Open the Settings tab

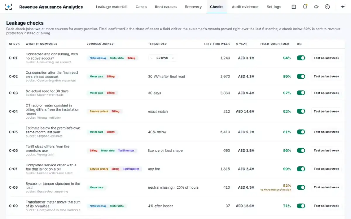pos(274,7)
